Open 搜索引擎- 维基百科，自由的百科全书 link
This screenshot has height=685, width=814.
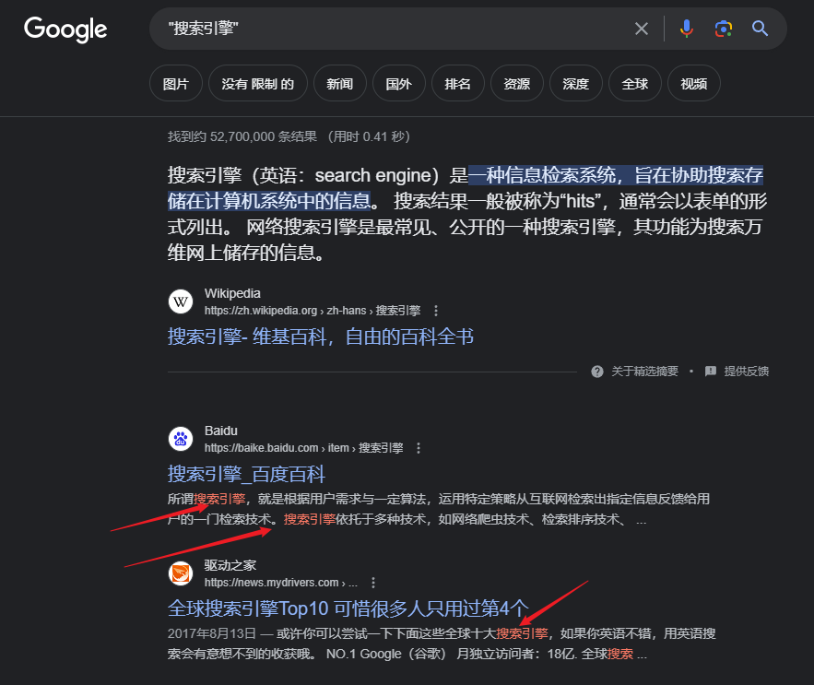pos(320,337)
